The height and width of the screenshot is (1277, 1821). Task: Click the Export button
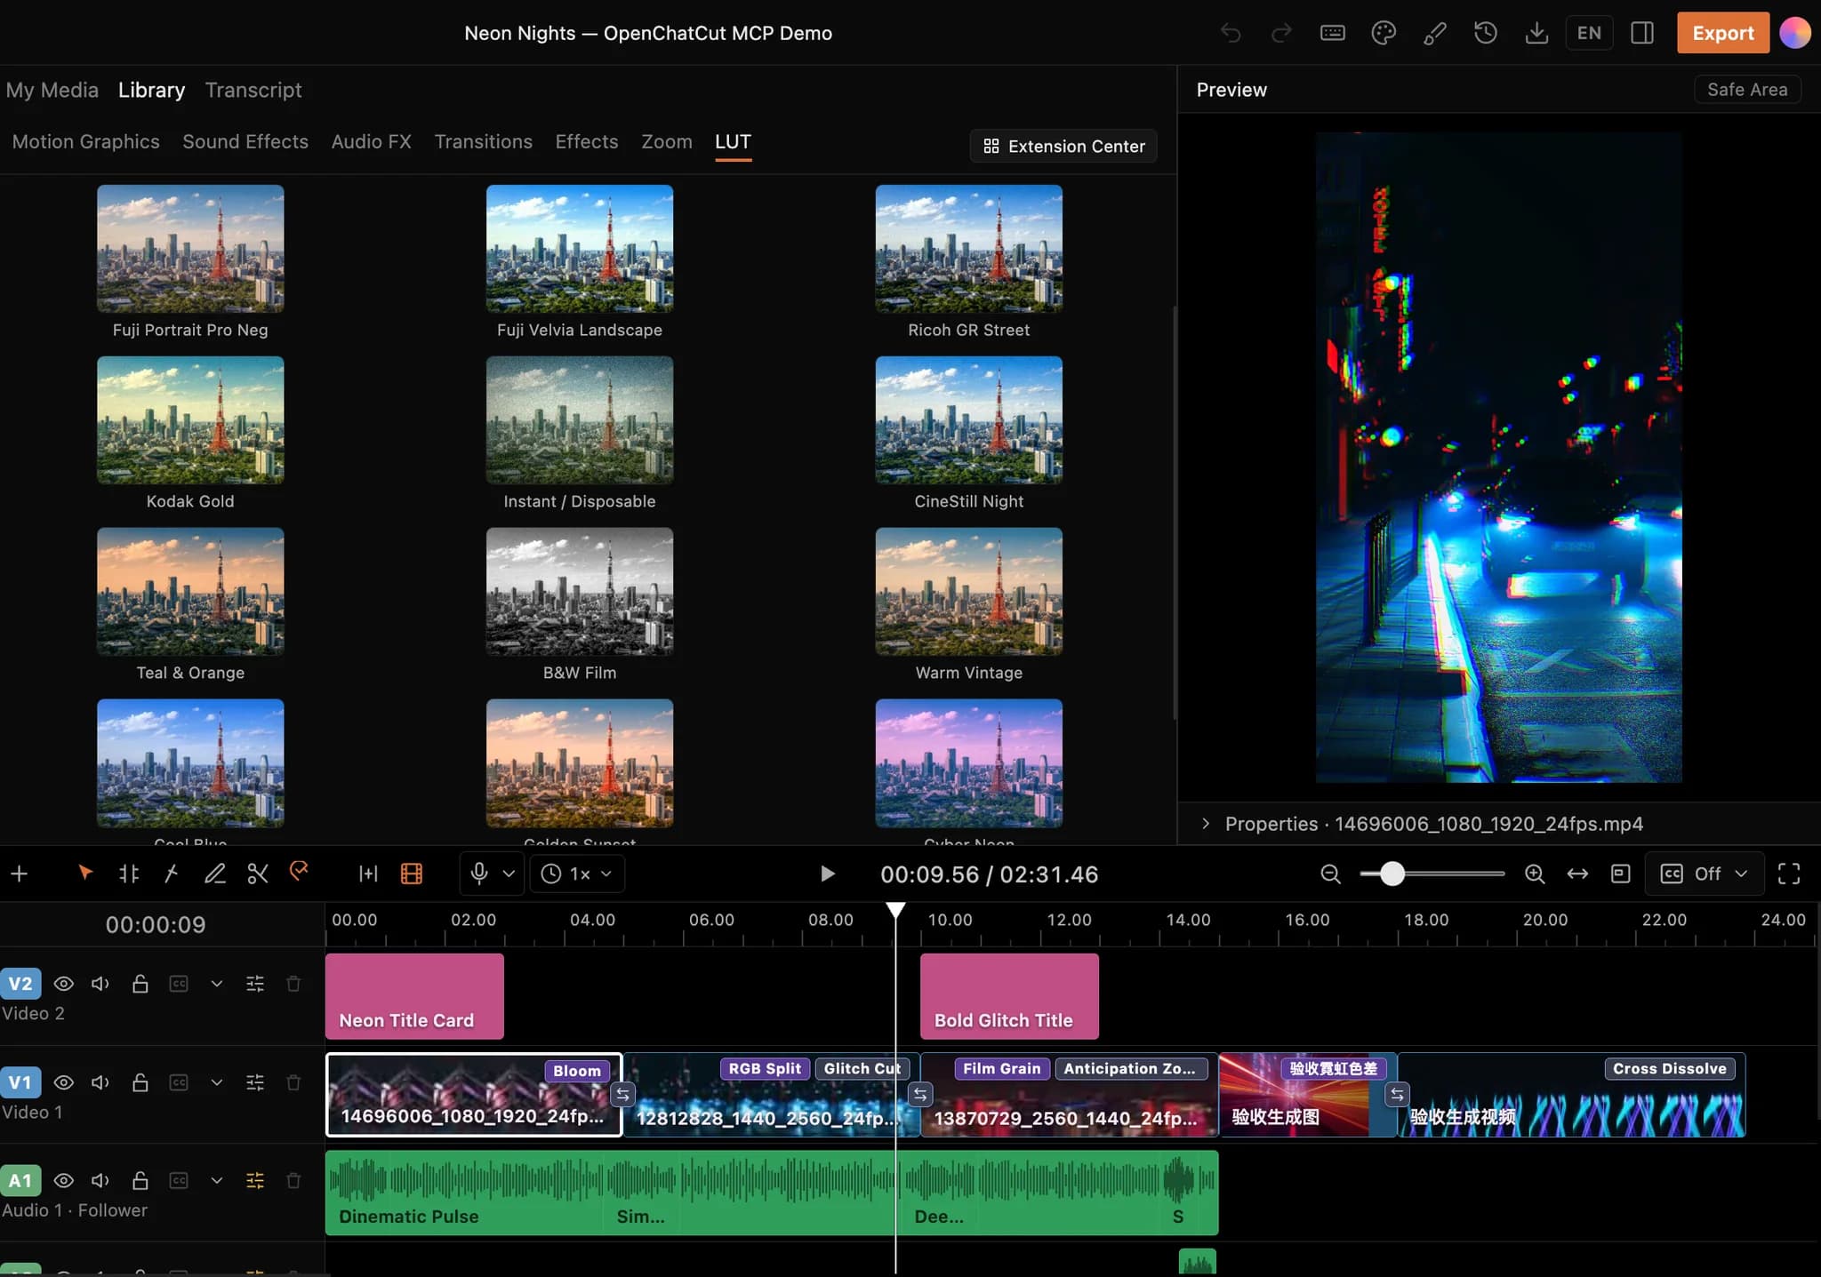tap(1723, 33)
